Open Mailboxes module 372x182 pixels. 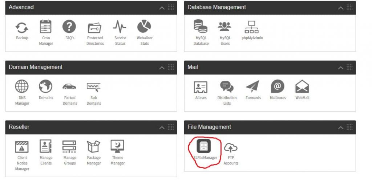[278, 90]
